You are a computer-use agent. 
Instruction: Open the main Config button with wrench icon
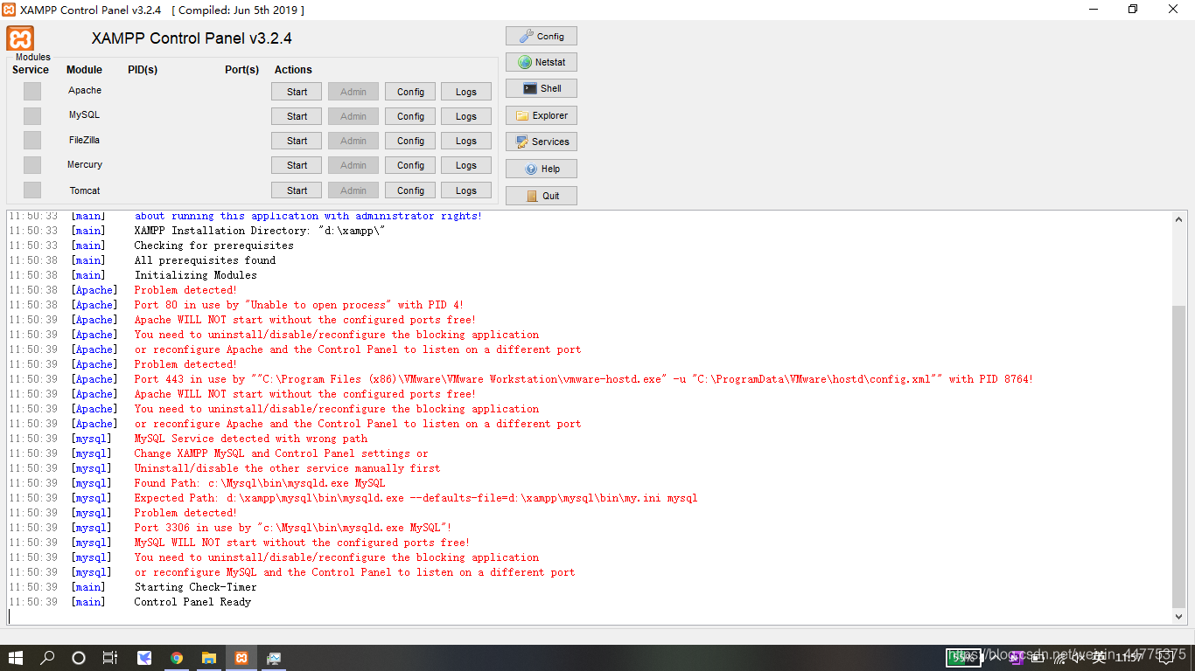542,36
